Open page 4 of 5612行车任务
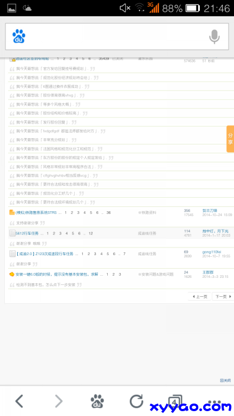 (66, 233)
